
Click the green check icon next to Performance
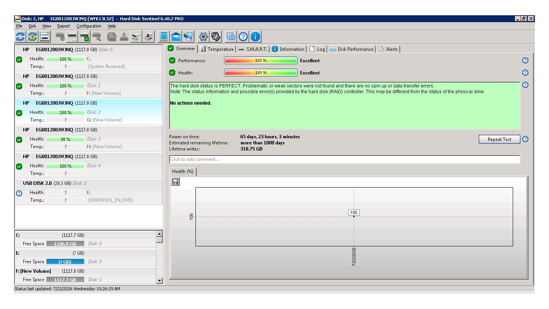tap(172, 60)
